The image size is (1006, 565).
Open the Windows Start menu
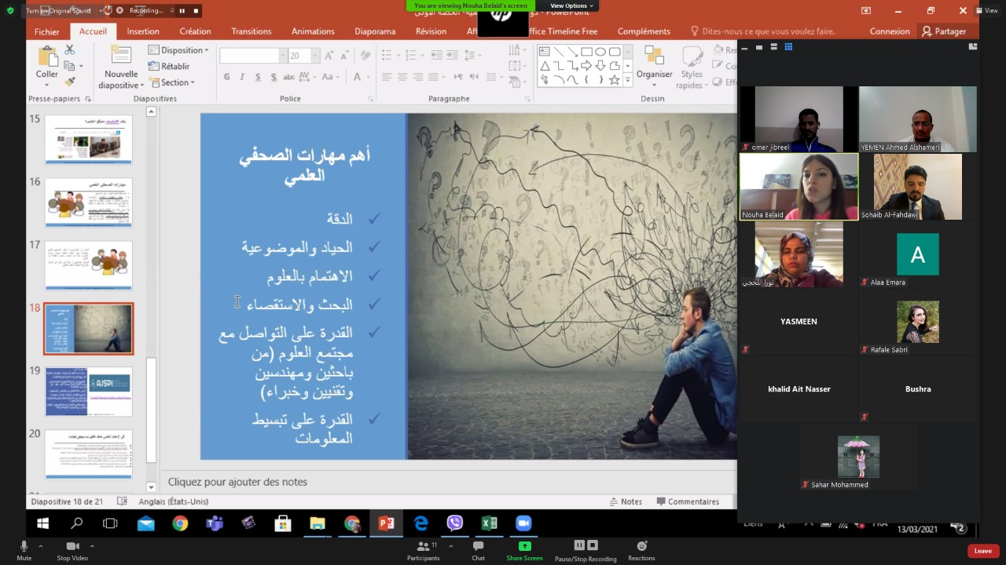click(x=42, y=523)
